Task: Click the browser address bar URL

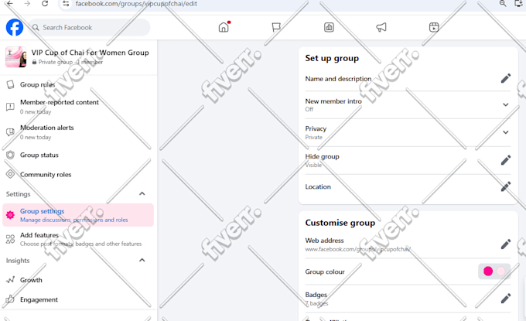Action: coord(136,4)
